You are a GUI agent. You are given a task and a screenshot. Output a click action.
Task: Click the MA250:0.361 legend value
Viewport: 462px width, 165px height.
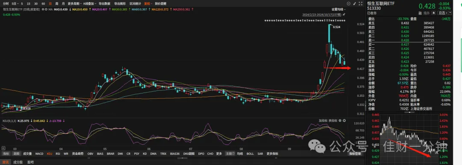point(181,9)
